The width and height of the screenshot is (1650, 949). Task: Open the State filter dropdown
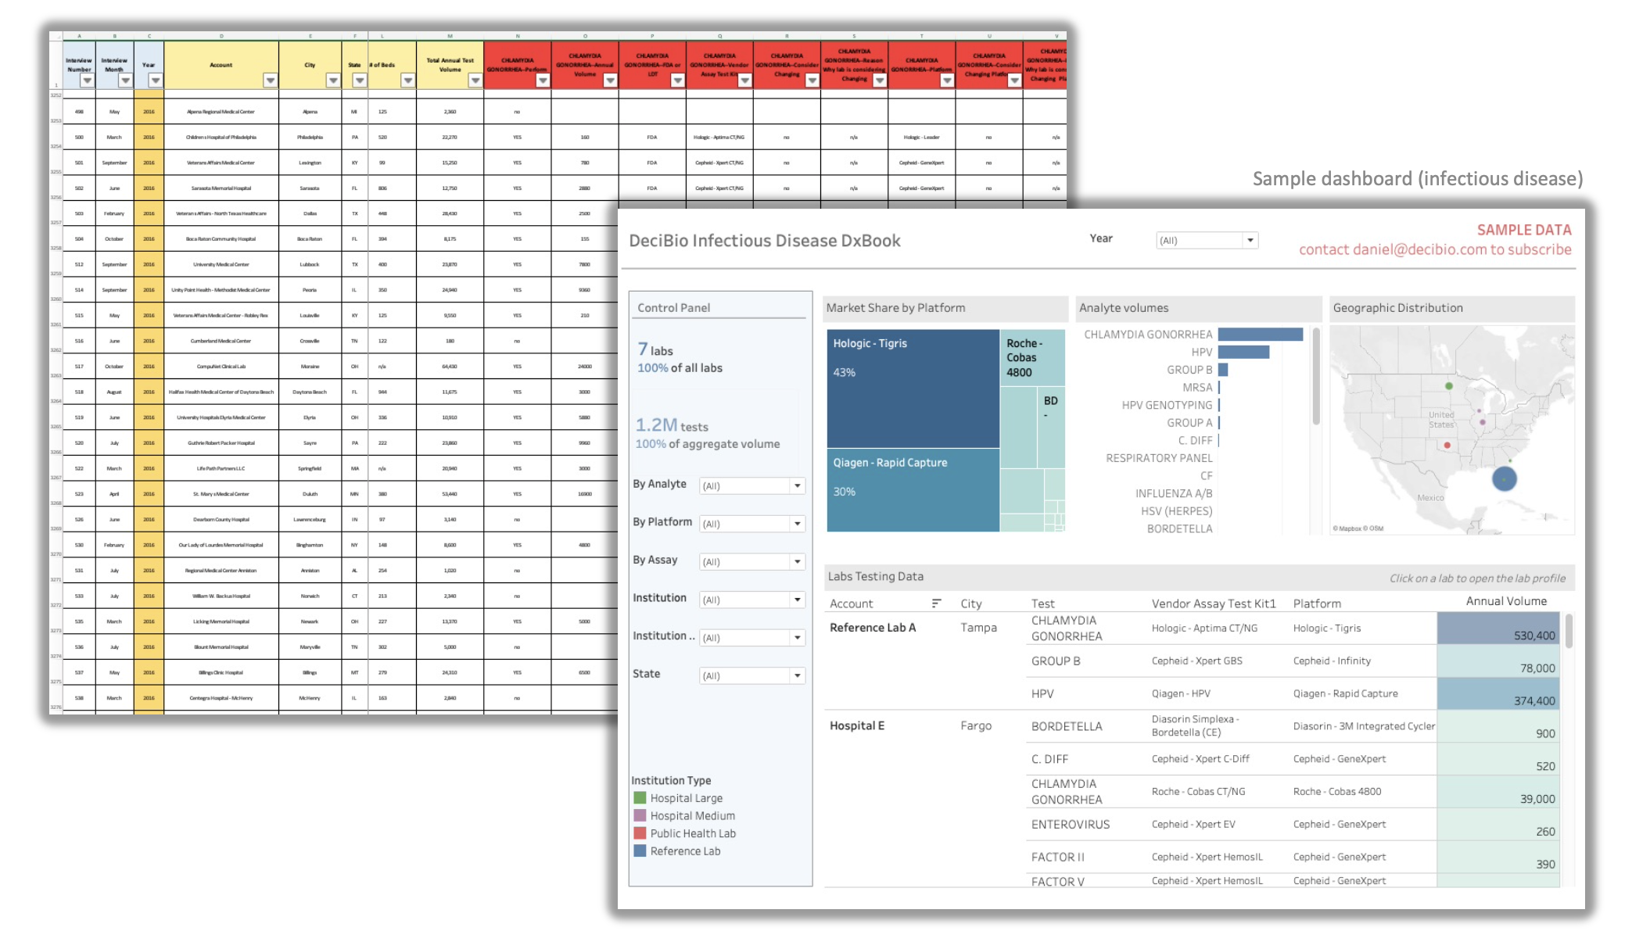tap(797, 675)
